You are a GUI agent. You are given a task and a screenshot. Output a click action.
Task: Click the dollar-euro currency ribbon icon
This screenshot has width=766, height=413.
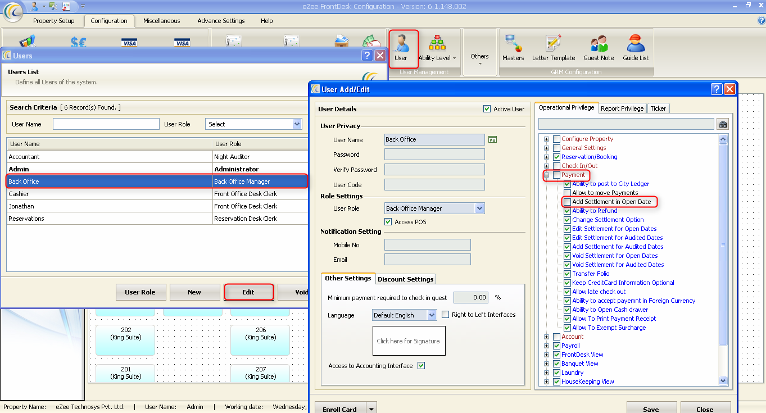[78, 42]
